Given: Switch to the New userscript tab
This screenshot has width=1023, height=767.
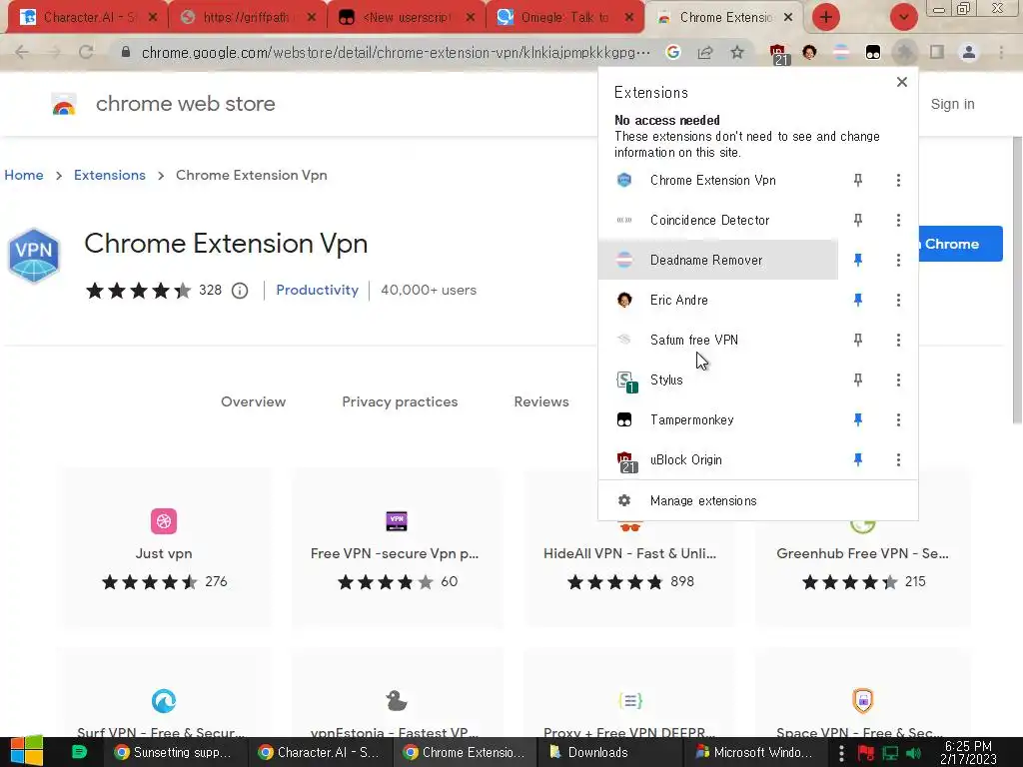Looking at the screenshot, I should click(406, 17).
